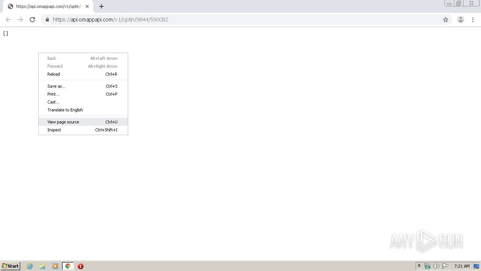Open the Windows Start button
Image resolution: width=481 pixels, height=271 pixels.
coord(10,266)
